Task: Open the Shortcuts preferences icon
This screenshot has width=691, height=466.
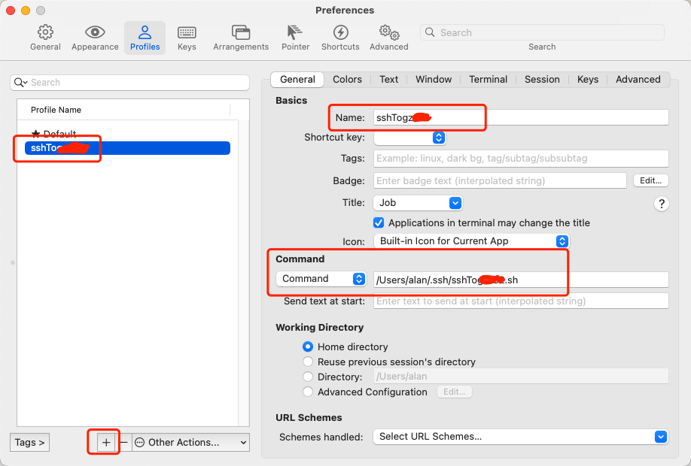Action: coord(340,37)
